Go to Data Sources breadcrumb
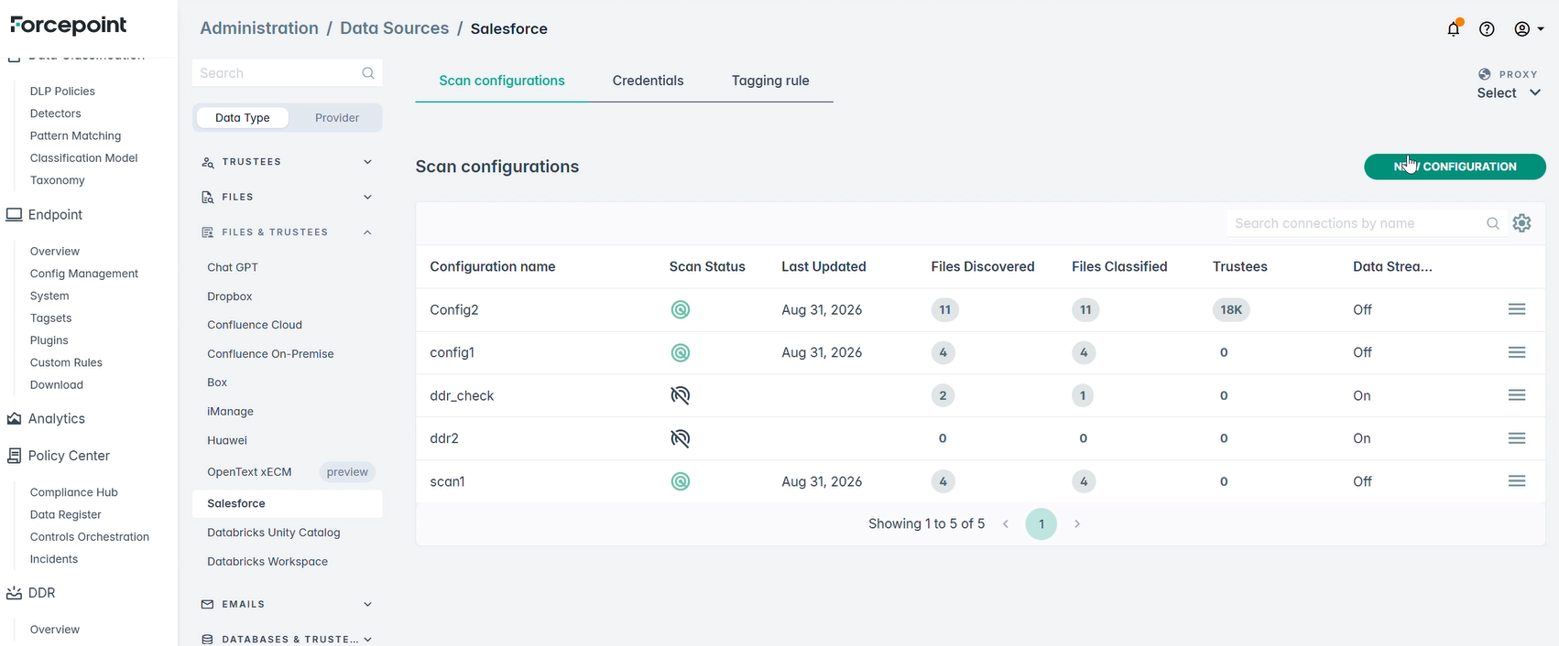 [394, 28]
